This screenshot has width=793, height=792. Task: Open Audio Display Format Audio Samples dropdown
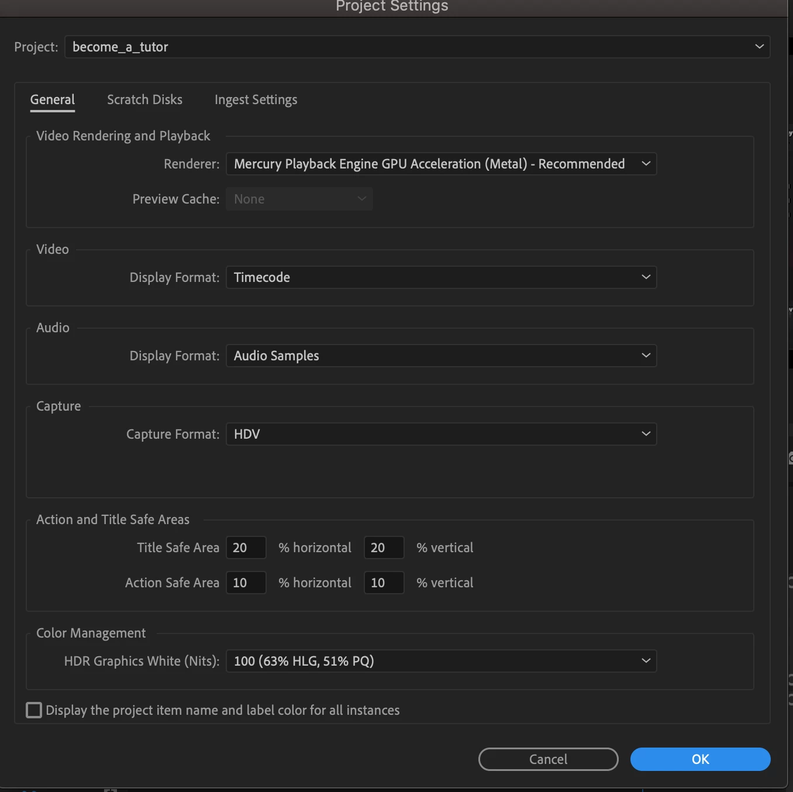click(x=442, y=356)
